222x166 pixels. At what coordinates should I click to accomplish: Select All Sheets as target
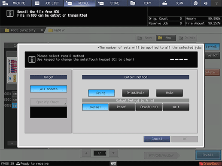(49, 89)
